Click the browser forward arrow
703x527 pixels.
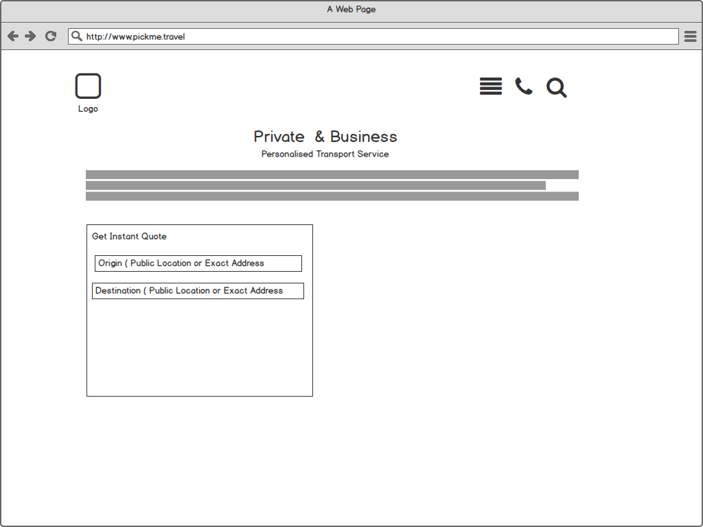[x=30, y=36]
